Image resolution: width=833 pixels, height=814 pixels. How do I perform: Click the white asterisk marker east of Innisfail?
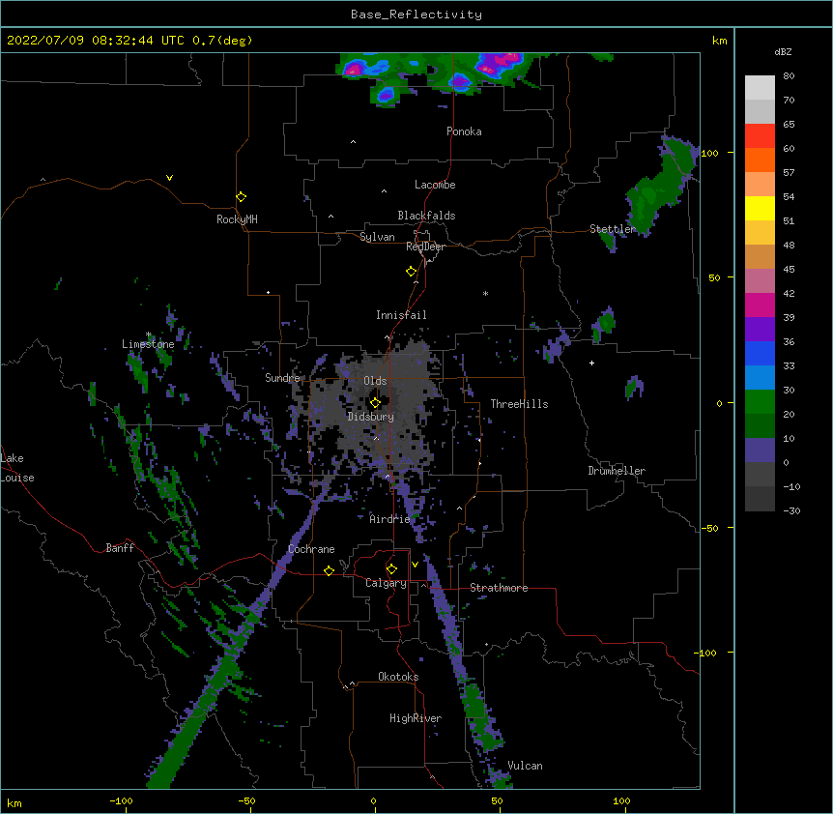[485, 293]
